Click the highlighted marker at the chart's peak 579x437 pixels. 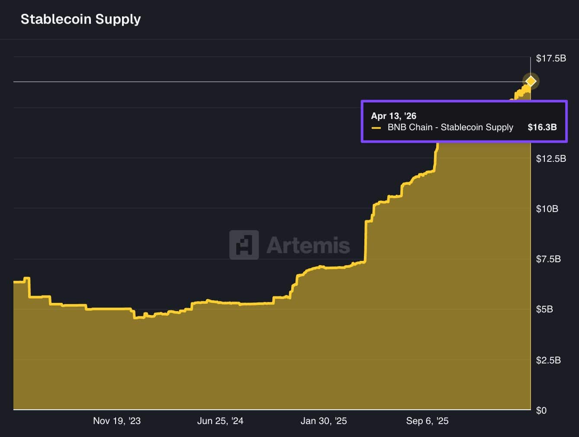(x=530, y=81)
